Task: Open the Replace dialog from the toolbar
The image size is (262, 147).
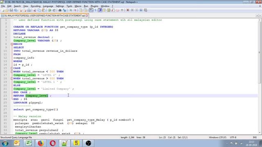Action: (64, 10)
